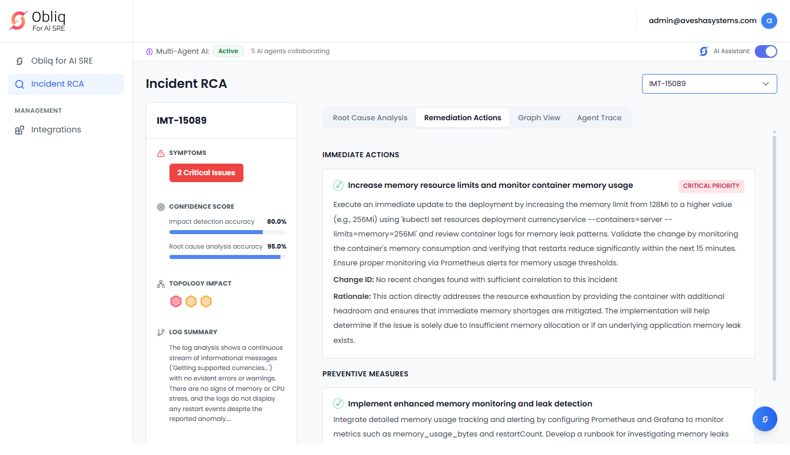Click the Integrations sidebar icon
The width and height of the screenshot is (790, 455).
pos(20,130)
